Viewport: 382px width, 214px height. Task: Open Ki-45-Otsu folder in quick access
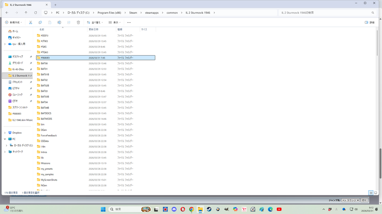click(18, 69)
